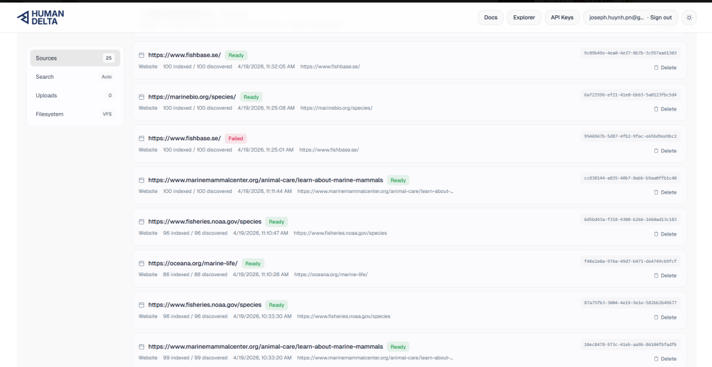Click the website icon on the 10:33:30 AM fisheries.noaa.gov row

(142, 305)
